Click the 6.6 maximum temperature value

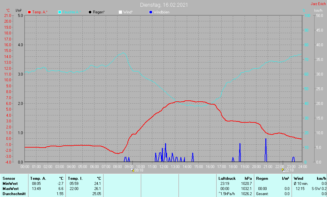(61, 189)
